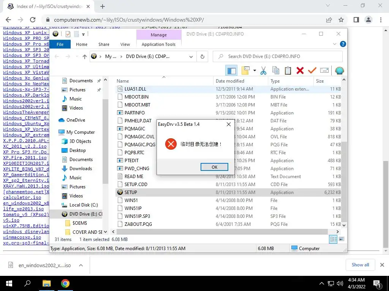Go back in Chrome
The width and height of the screenshot is (389, 291).
pos(8,20)
